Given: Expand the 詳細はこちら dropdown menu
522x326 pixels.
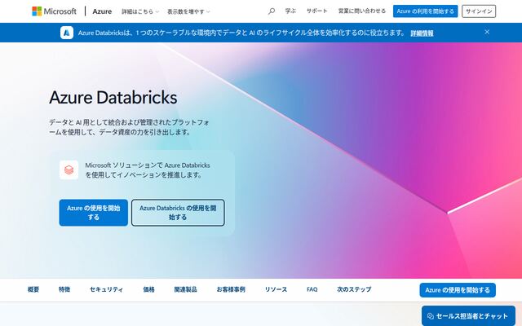Looking at the screenshot, I should pyautogui.click(x=140, y=11).
